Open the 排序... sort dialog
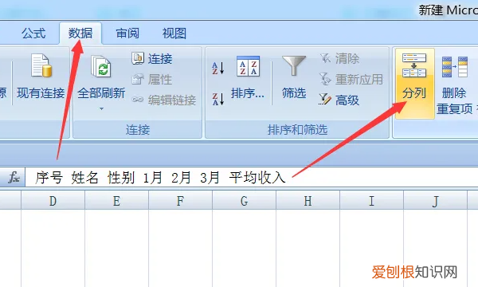 (248, 78)
